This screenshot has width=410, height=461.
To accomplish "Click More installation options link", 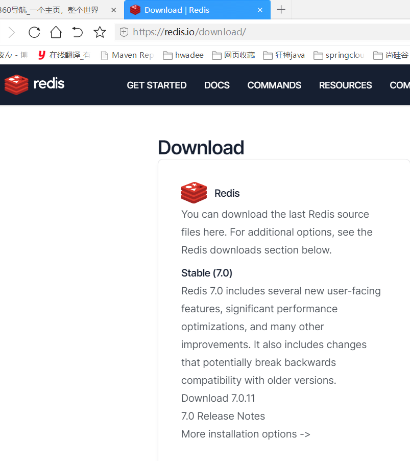I will 246,434.
